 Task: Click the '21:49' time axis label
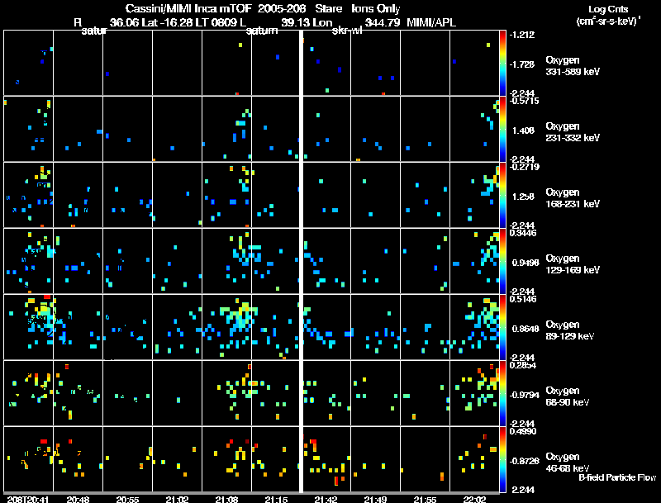click(376, 500)
